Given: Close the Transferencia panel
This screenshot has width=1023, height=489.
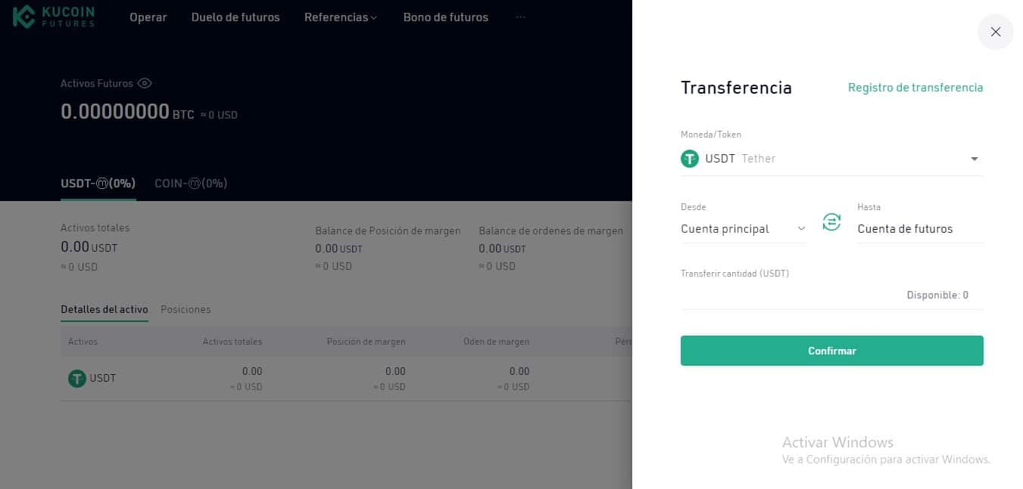Looking at the screenshot, I should coord(996,32).
